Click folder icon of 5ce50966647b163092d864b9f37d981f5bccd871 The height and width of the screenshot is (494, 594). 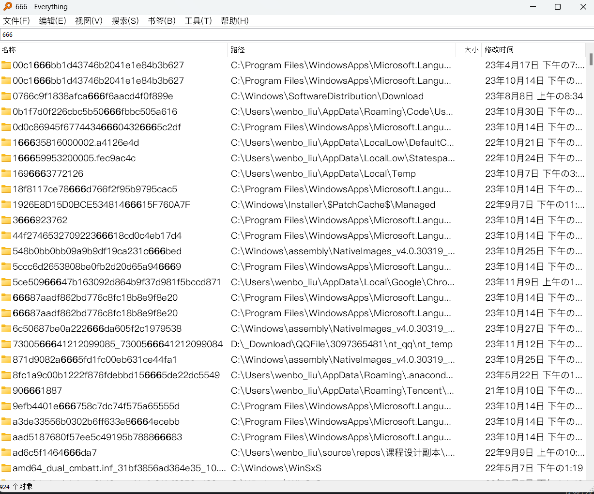point(6,282)
